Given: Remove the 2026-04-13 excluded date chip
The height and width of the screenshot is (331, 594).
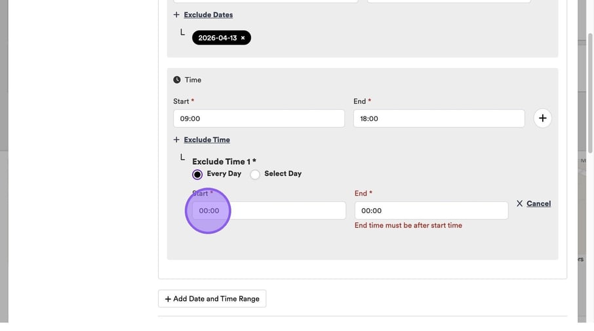Looking at the screenshot, I should [243, 38].
